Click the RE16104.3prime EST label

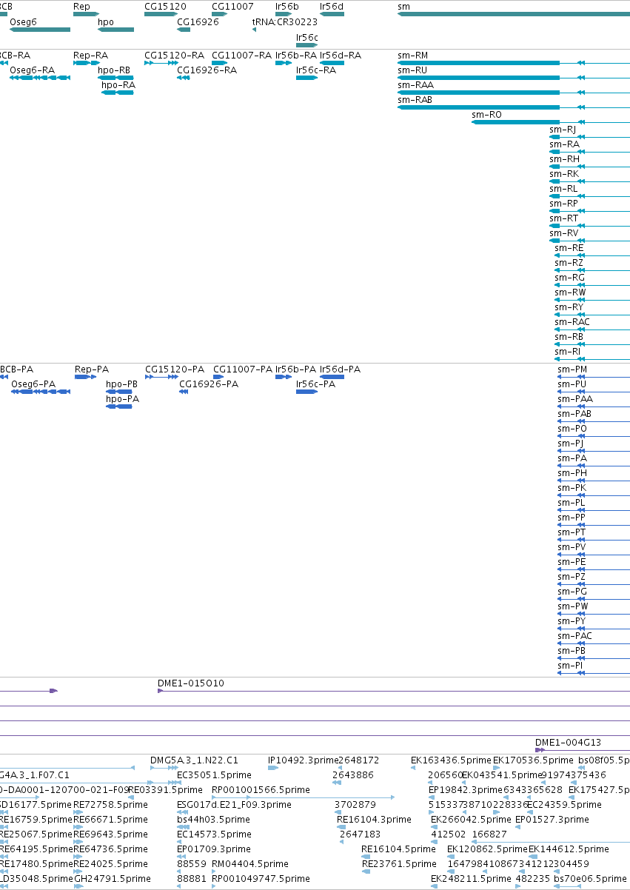point(374,820)
